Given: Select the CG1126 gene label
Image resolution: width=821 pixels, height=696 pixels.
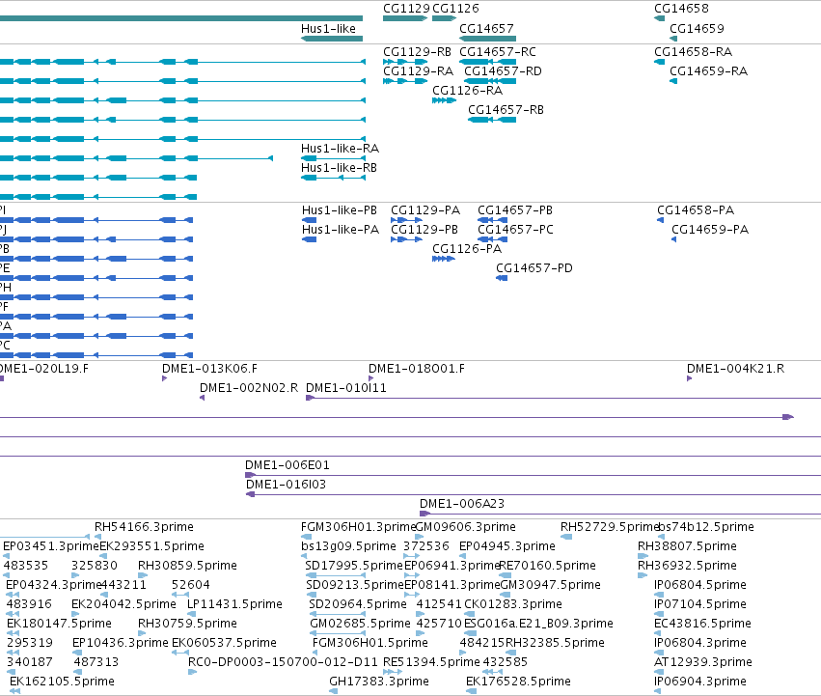Looking at the screenshot, I should point(455,9).
